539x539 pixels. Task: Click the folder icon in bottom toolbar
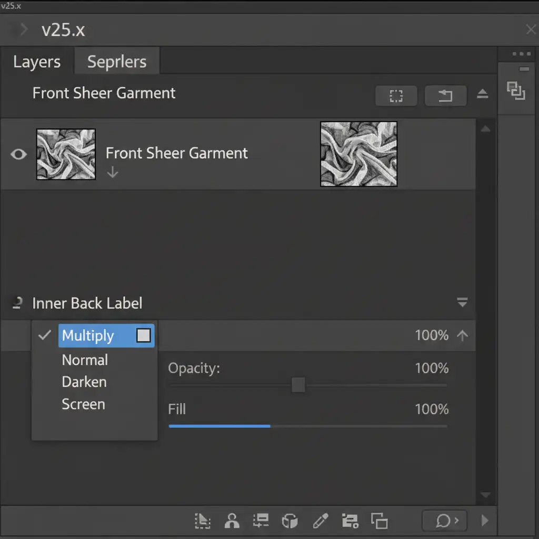click(350, 521)
